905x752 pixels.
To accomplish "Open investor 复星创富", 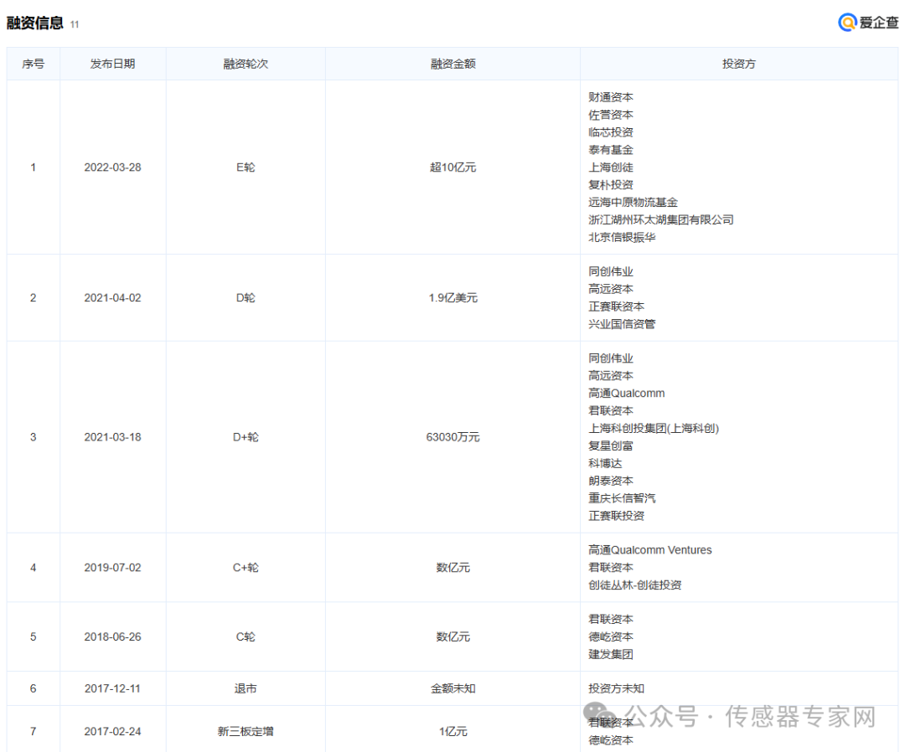I will [611, 446].
